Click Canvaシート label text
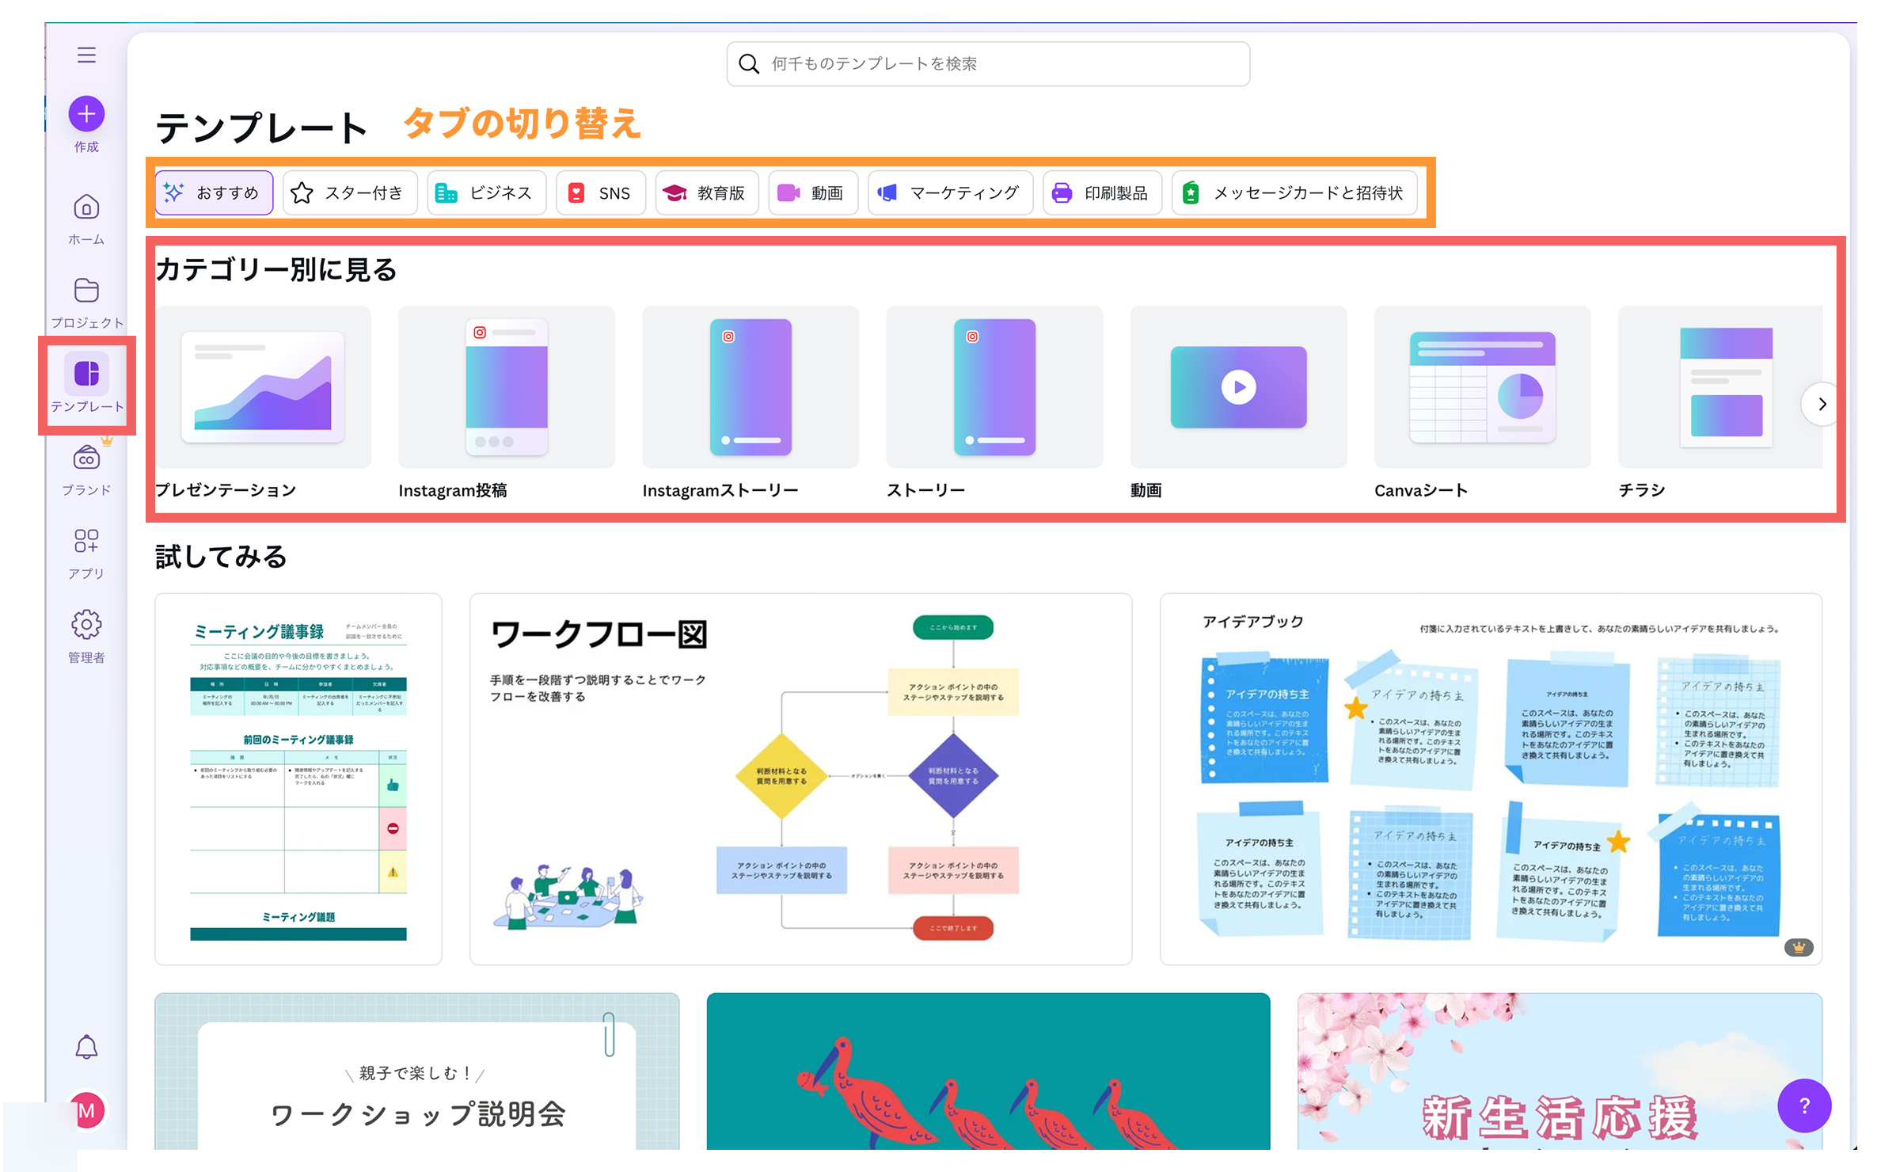The image size is (1900, 1172). point(1421,490)
